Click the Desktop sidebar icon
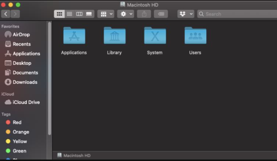This screenshot has width=277, height=161. pos(8,63)
